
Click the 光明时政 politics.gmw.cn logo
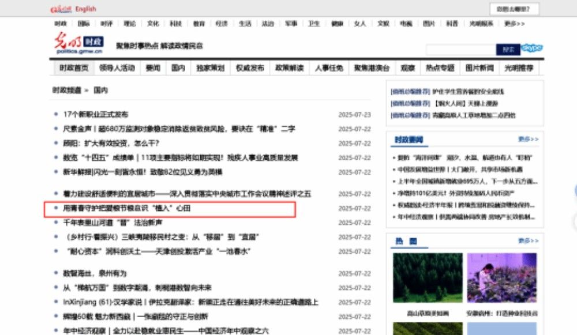pyautogui.click(x=79, y=44)
